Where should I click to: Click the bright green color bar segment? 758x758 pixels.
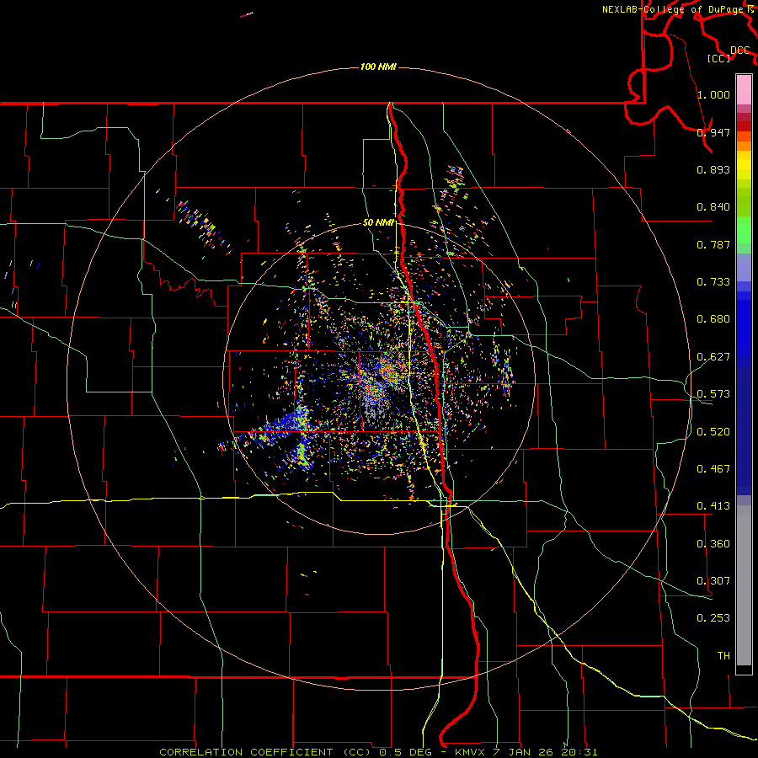[744, 230]
